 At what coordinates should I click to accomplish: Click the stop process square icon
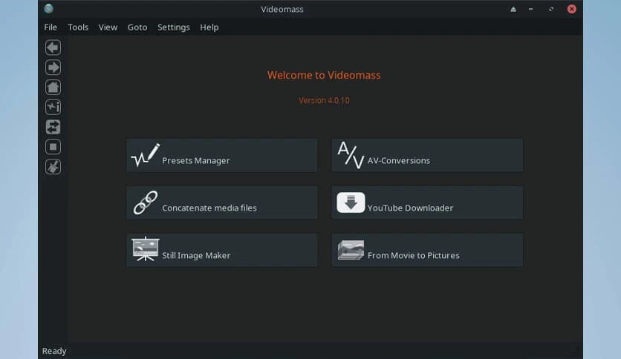[x=53, y=147]
